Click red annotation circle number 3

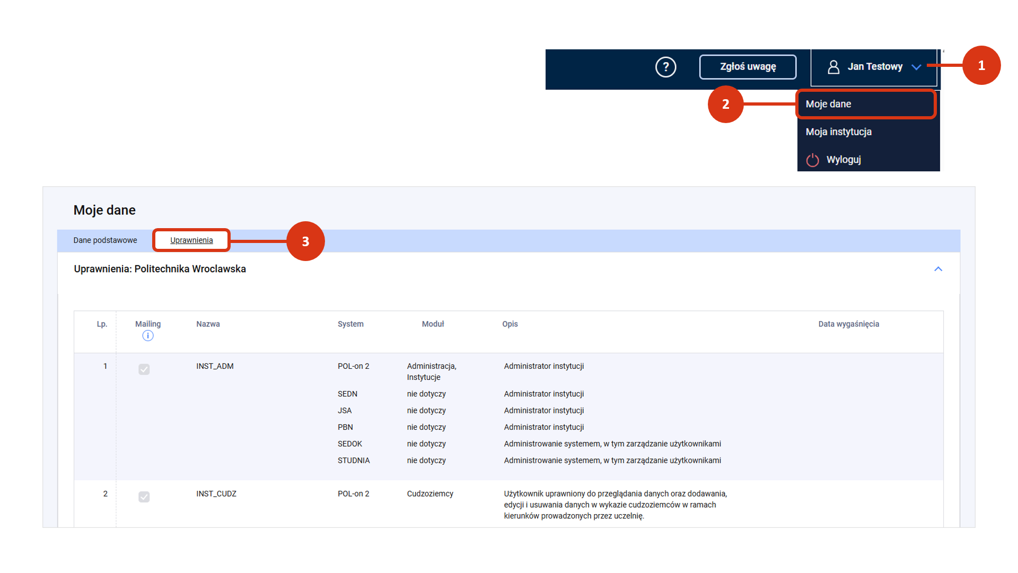tap(305, 241)
